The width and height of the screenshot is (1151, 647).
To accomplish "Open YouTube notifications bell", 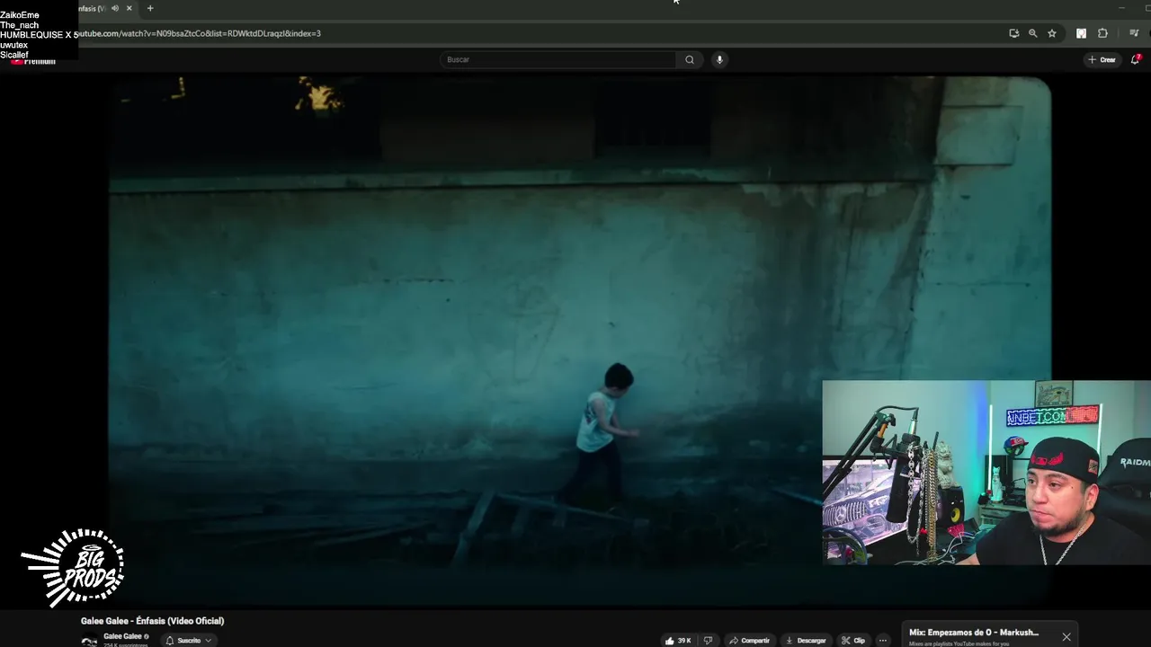I will [x=1135, y=59].
